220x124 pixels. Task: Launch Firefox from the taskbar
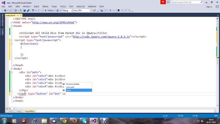pos(74,121)
